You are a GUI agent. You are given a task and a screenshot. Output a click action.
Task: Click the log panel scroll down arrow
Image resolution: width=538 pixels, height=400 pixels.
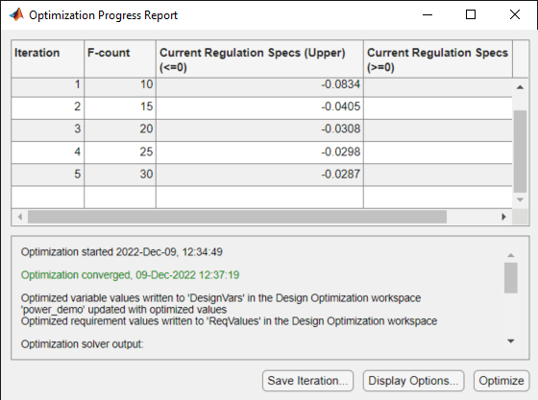[511, 341]
